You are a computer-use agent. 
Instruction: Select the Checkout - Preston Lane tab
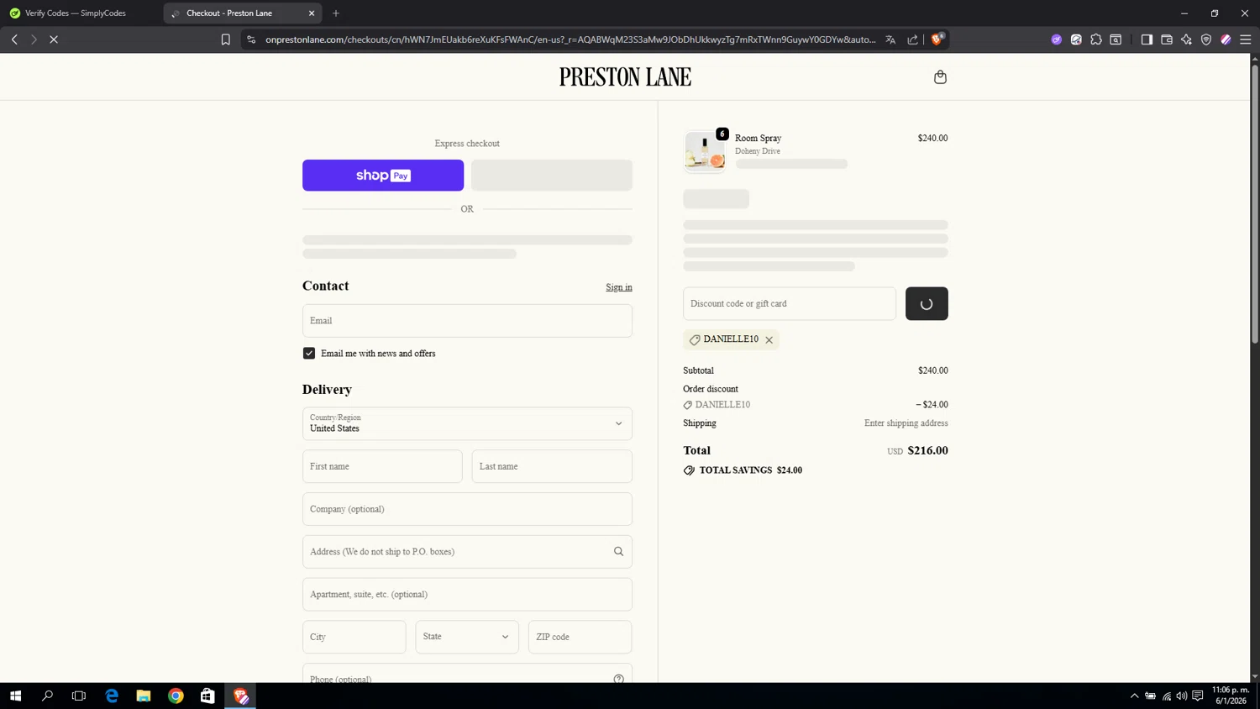[x=242, y=13]
